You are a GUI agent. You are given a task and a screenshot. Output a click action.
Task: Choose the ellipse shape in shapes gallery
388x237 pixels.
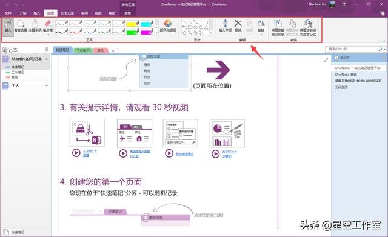pyautogui.click(x=195, y=27)
